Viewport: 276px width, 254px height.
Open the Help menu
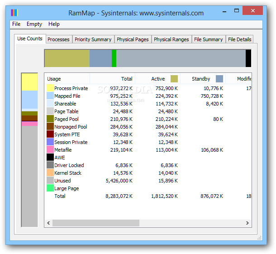54,24
